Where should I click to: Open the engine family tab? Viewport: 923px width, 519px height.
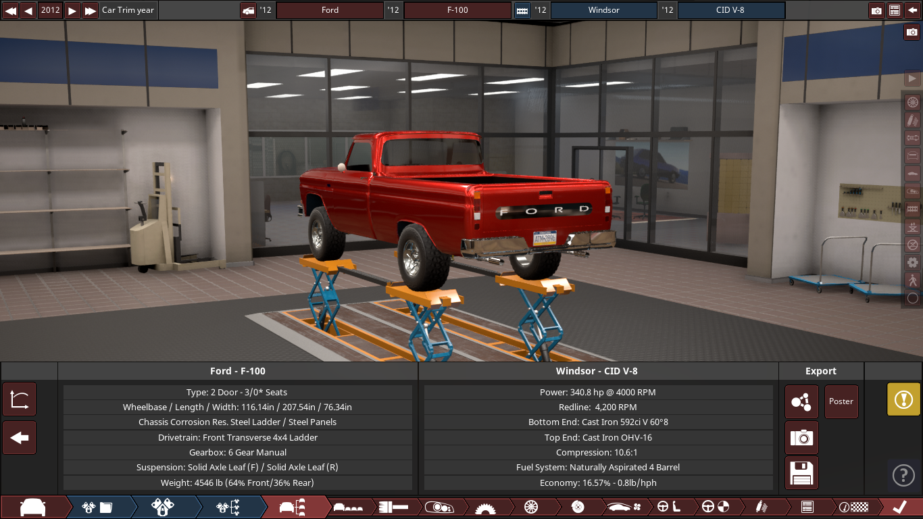coord(97,508)
